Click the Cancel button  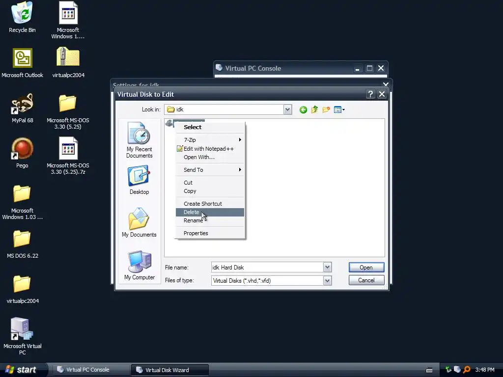[x=366, y=280]
